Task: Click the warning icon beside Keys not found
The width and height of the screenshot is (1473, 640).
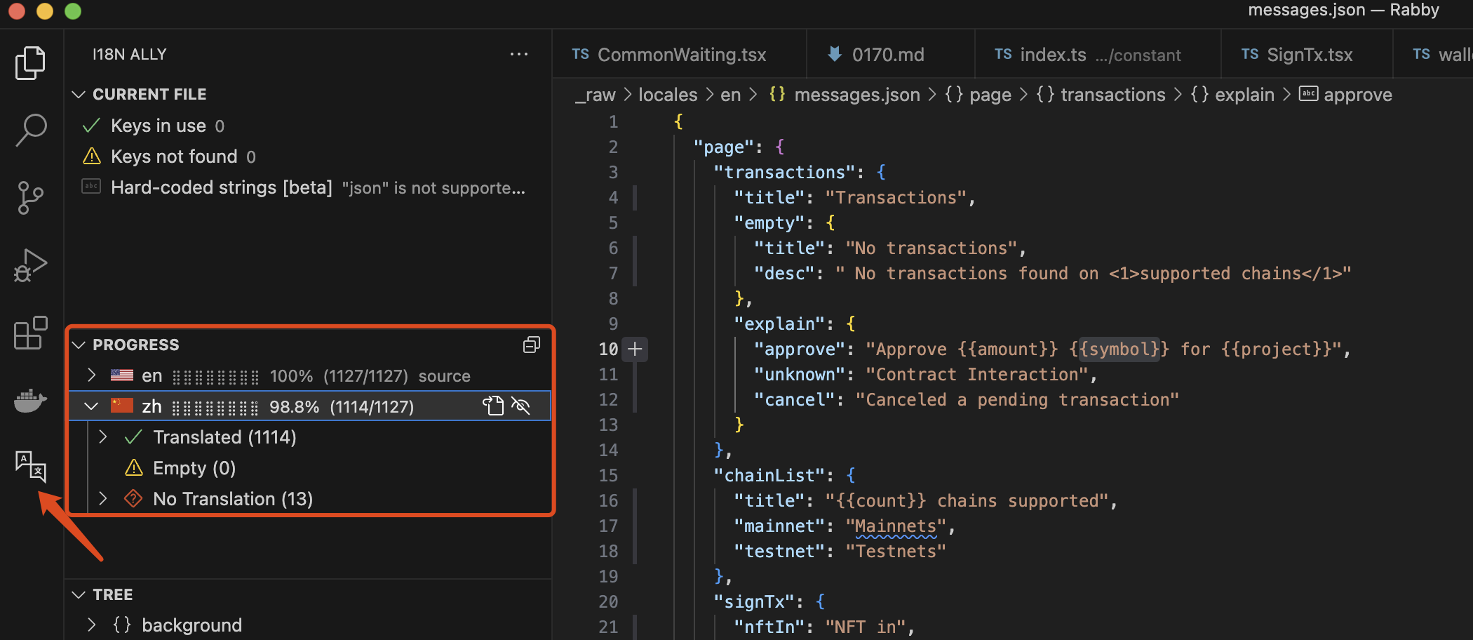Action: 92,156
